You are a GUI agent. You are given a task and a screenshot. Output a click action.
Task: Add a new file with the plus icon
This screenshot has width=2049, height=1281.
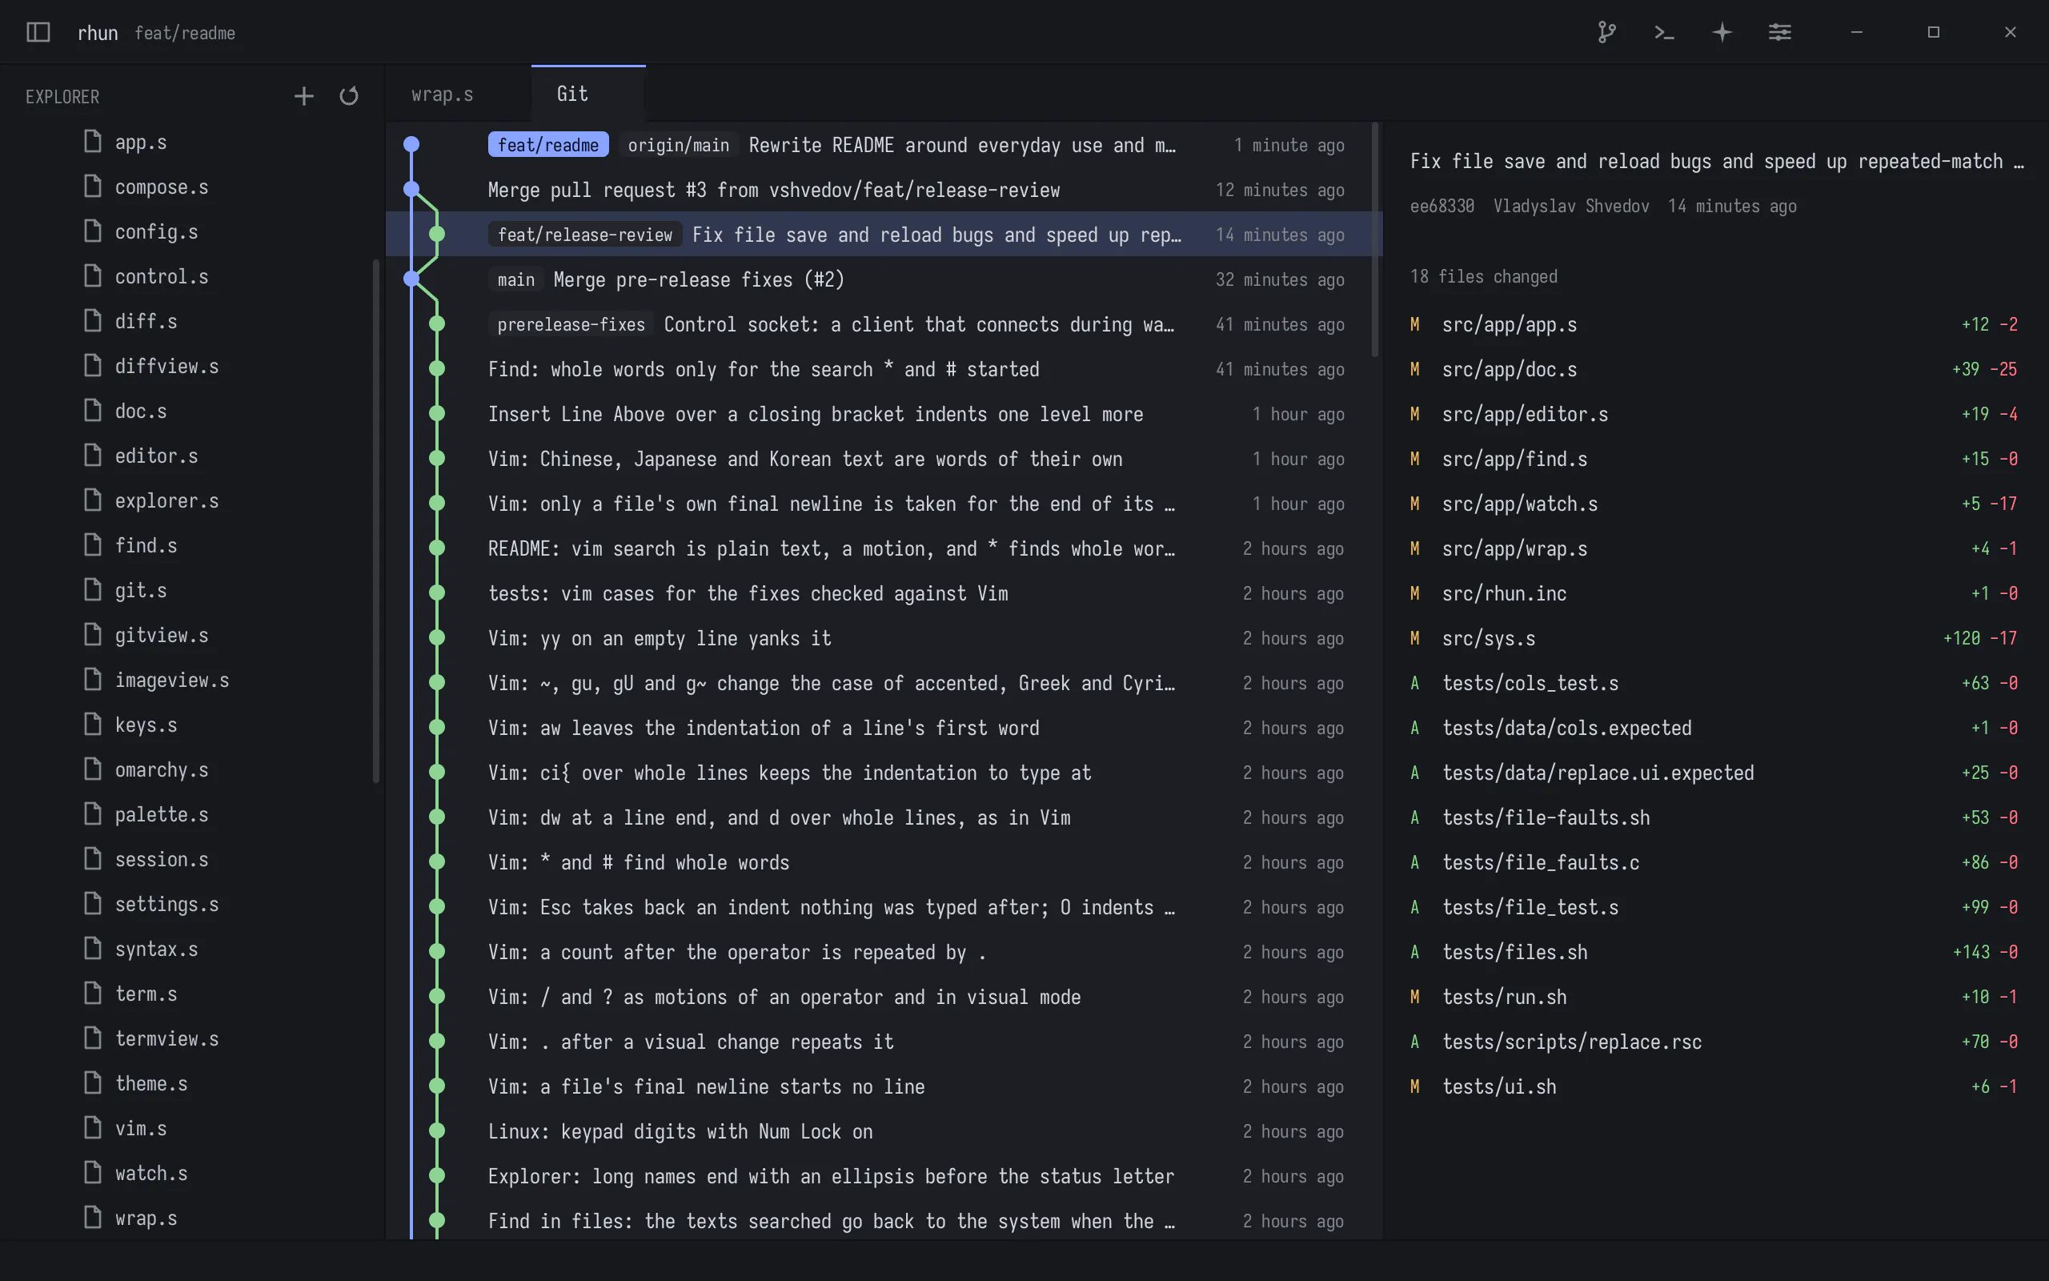pos(304,96)
